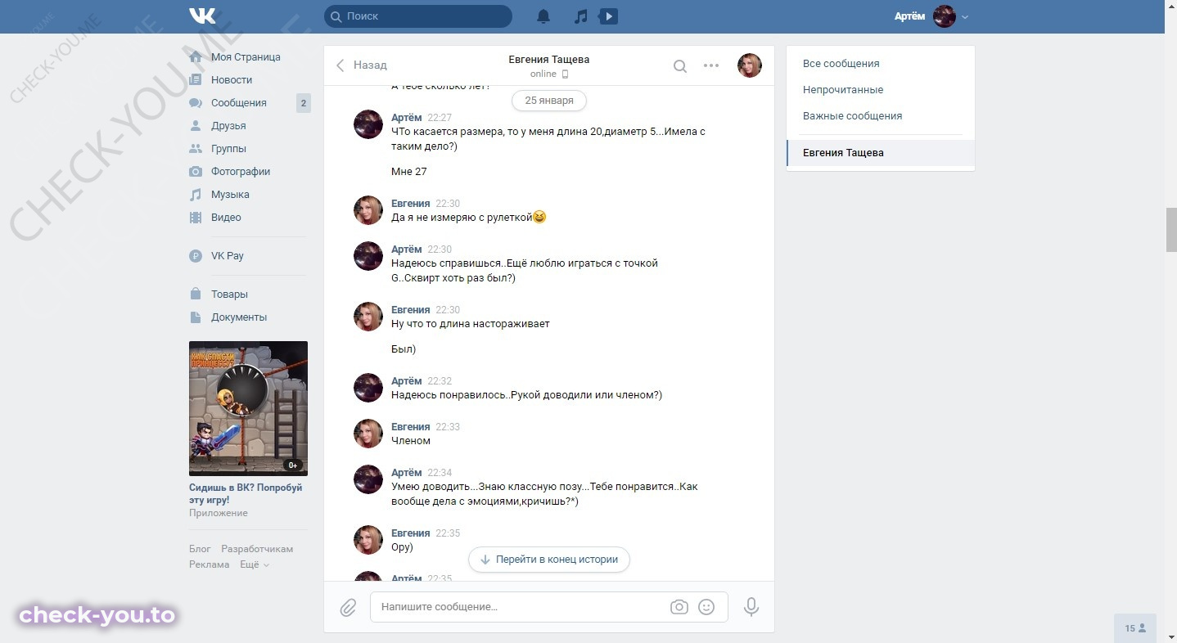
Task: Open the Евгения name at 22:30 near рулеткой
Action: 410,204
